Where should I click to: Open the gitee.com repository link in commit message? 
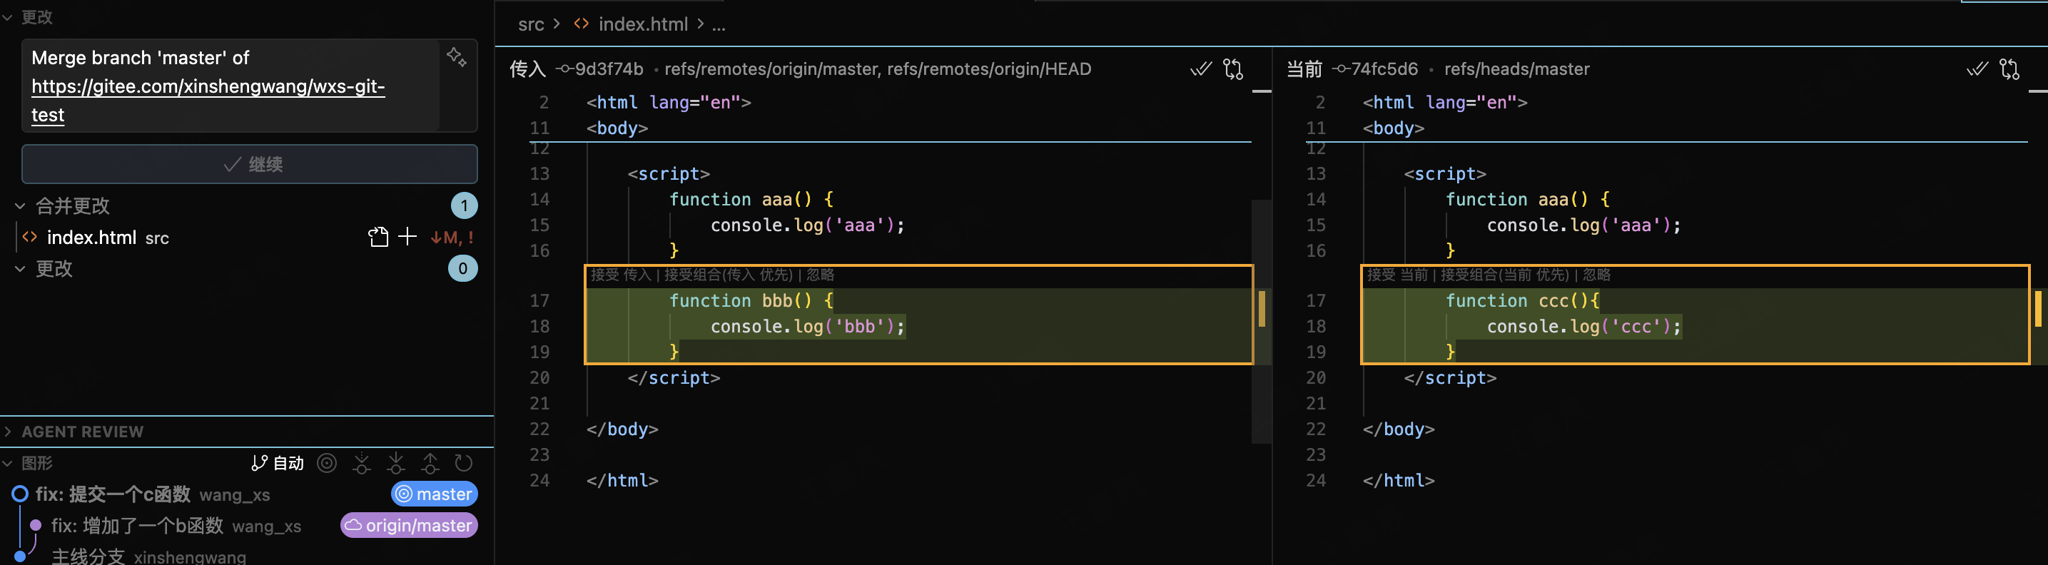point(208,86)
